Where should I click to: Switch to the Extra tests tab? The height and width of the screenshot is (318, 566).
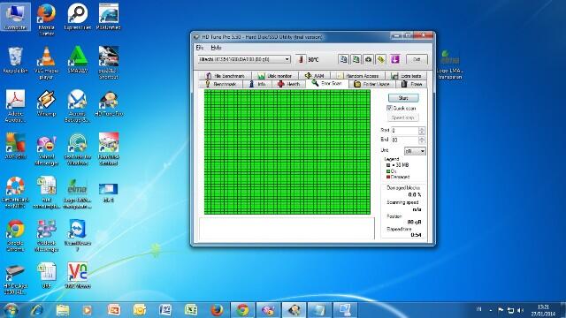point(406,76)
